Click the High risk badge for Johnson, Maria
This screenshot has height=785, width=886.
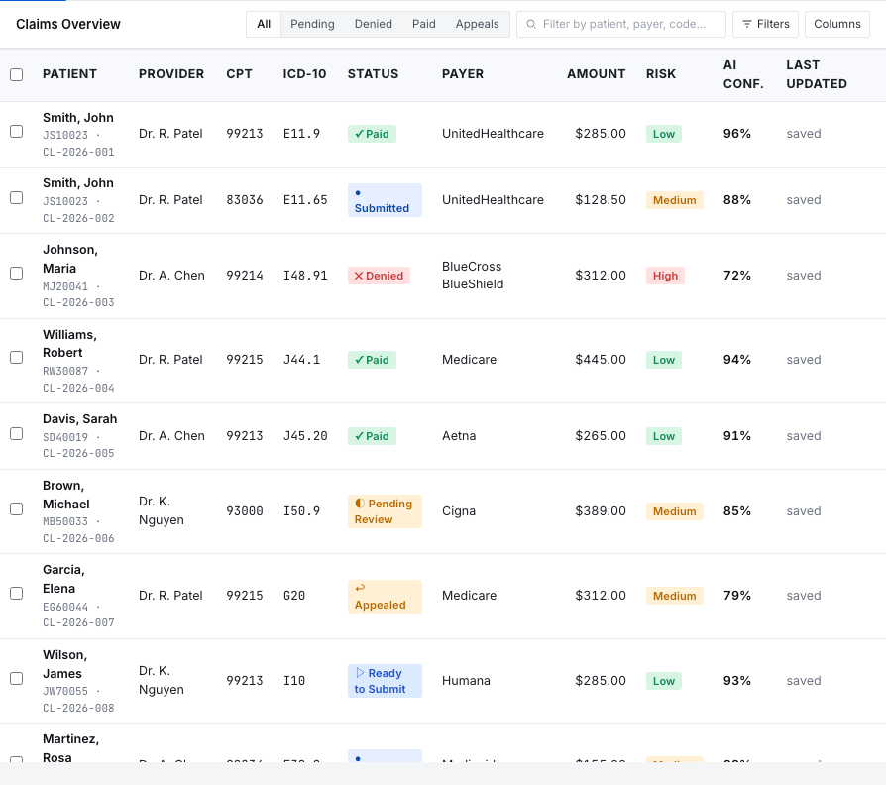665,276
